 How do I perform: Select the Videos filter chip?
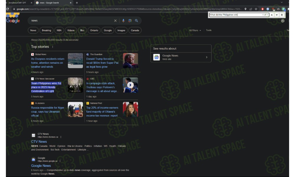tap(71, 30)
